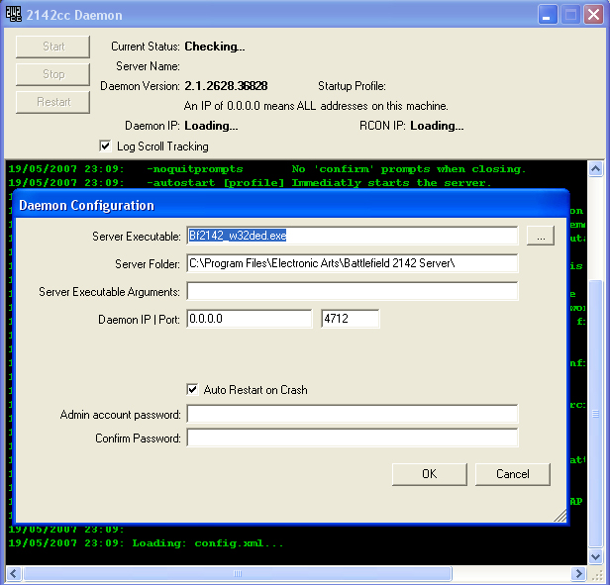Click the disabled Start button
This screenshot has width=610, height=585.
[52, 47]
